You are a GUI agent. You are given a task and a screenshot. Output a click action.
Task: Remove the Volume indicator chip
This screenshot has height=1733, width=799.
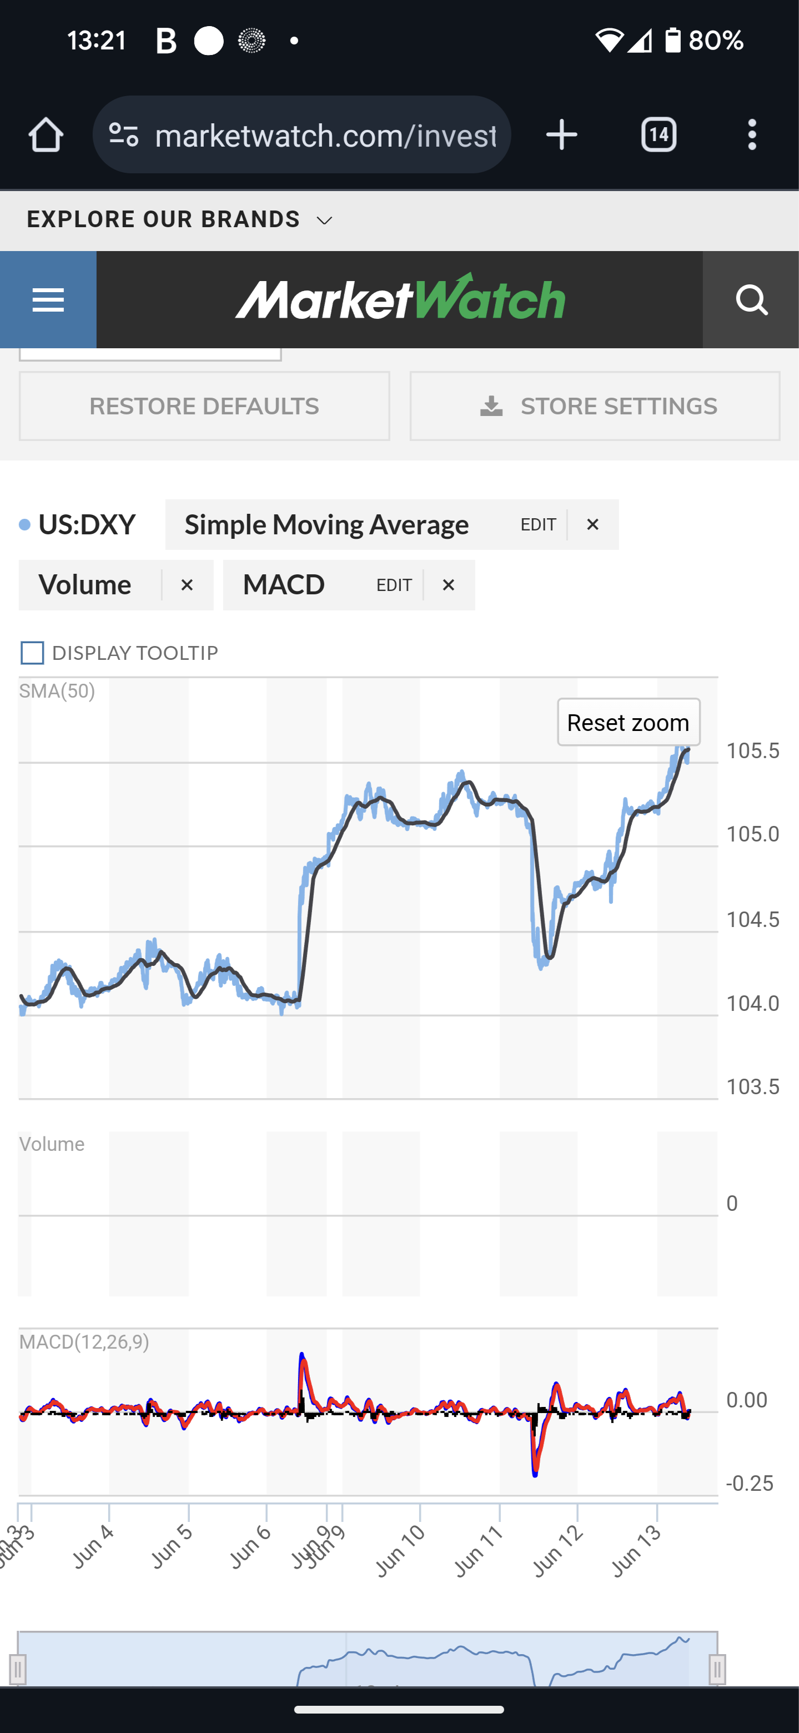click(187, 585)
